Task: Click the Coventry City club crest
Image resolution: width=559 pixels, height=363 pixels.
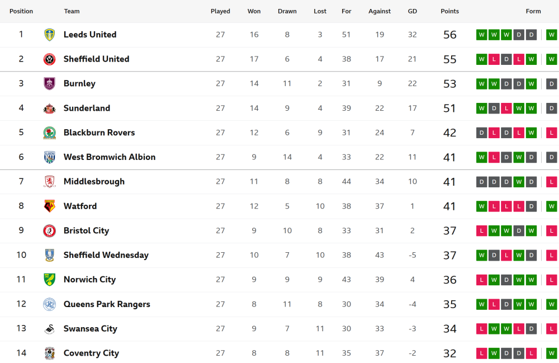Action: pos(50,353)
